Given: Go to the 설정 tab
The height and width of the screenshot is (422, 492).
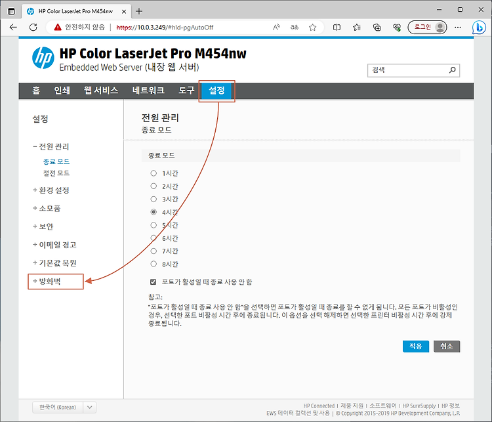Looking at the screenshot, I should 216,91.
